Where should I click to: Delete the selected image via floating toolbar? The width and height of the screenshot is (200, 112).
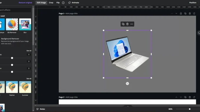[x=127, y=24]
